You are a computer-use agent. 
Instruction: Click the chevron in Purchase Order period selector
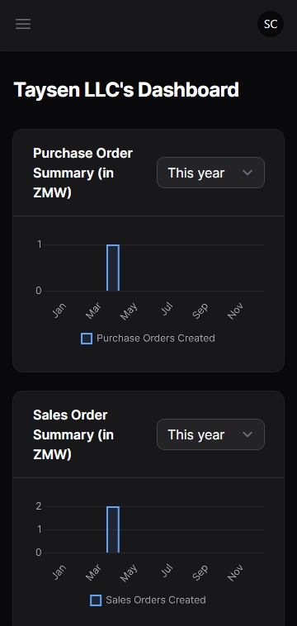tap(247, 173)
